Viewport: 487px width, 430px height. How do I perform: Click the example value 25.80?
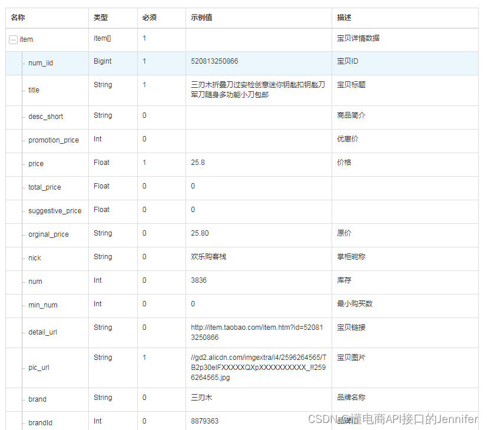[200, 233]
